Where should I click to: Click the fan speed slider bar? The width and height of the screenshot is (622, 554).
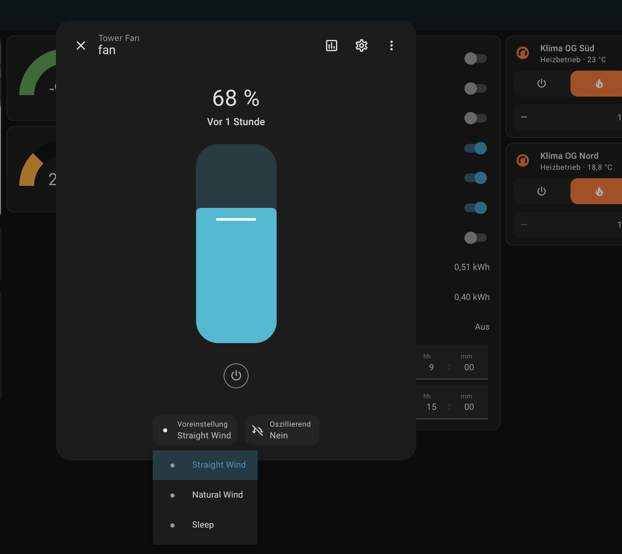click(x=236, y=243)
